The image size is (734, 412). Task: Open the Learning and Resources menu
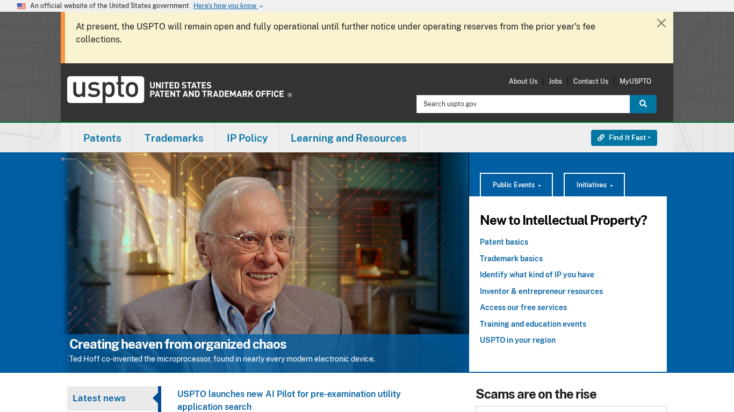tap(349, 138)
